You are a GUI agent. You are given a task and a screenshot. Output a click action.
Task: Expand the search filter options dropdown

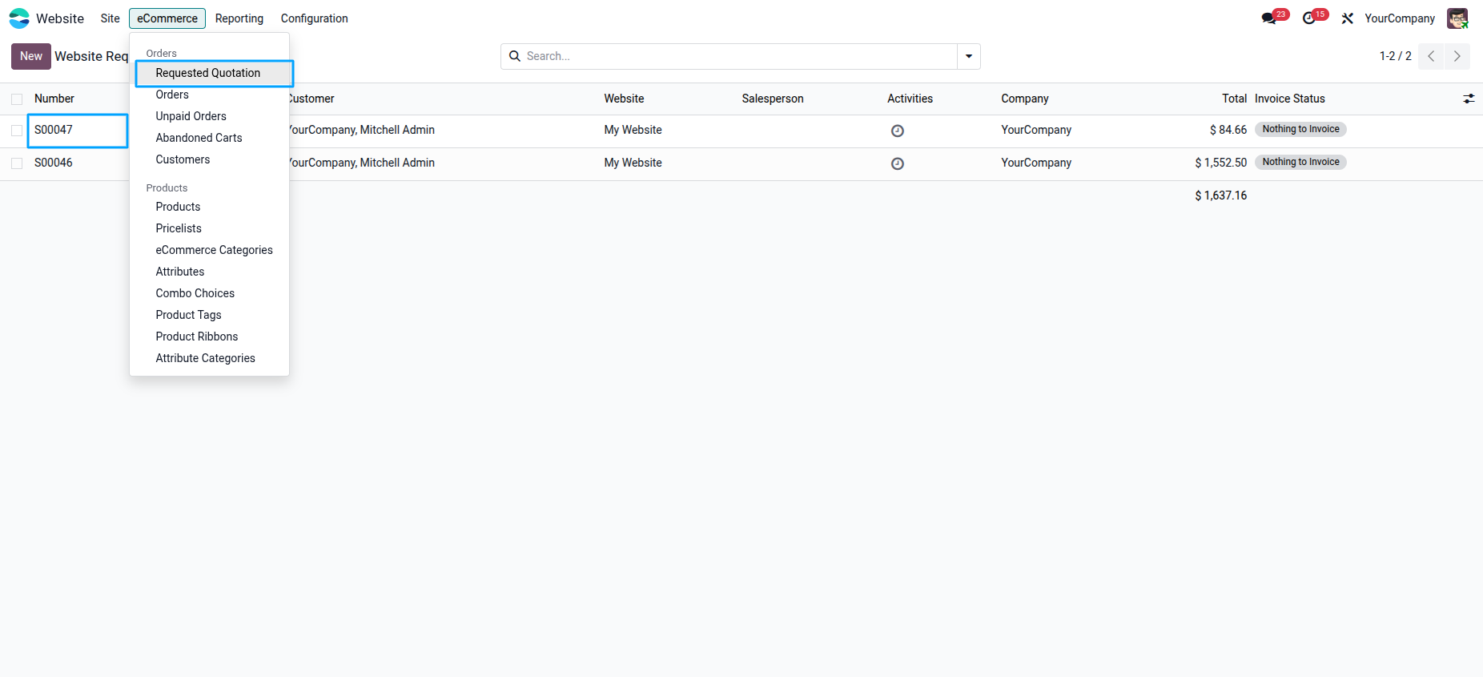click(969, 56)
